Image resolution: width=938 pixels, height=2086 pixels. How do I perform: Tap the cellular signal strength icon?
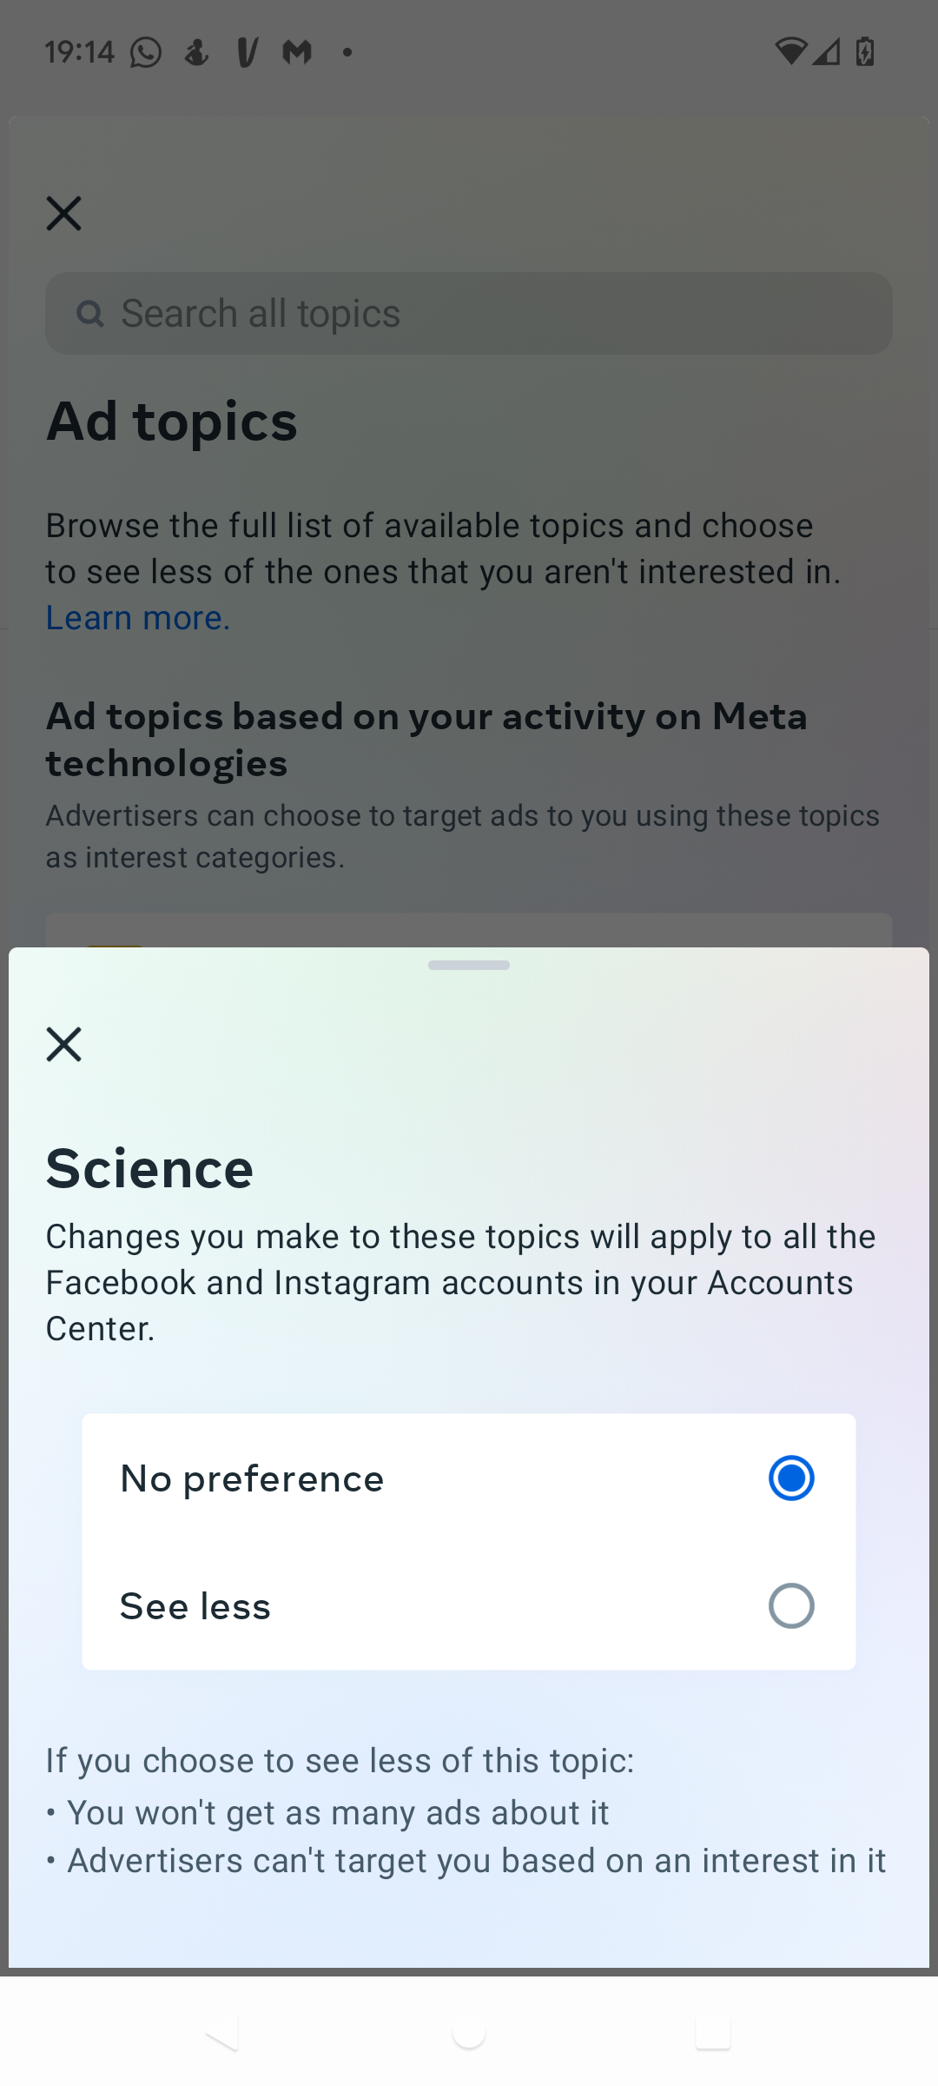tap(828, 52)
